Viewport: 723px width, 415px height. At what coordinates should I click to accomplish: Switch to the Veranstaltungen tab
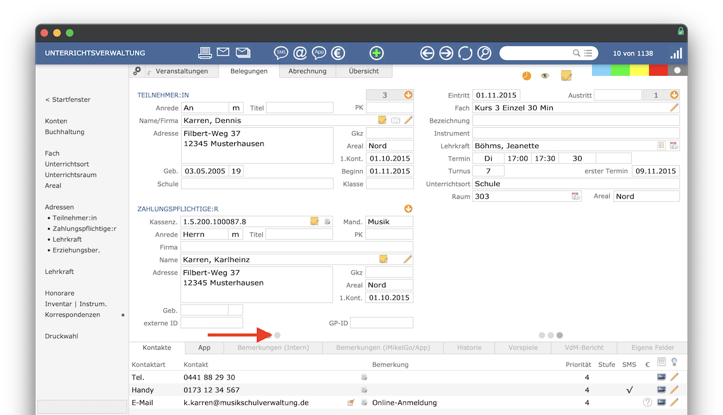pyautogui.click(x=182, y=71)
